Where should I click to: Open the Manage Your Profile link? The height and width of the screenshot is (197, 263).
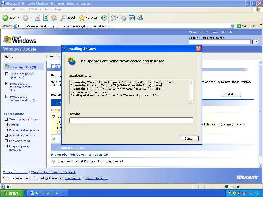(x=15, y=172)
